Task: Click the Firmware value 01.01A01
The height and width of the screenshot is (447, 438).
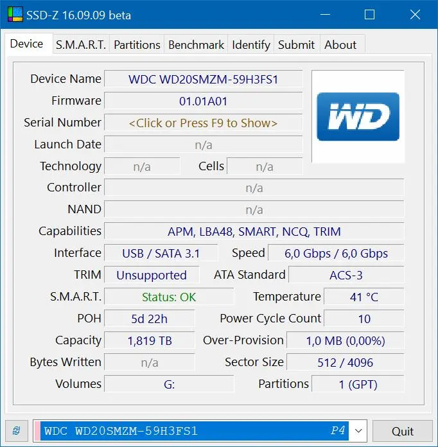Action: [x=203, y=101]
